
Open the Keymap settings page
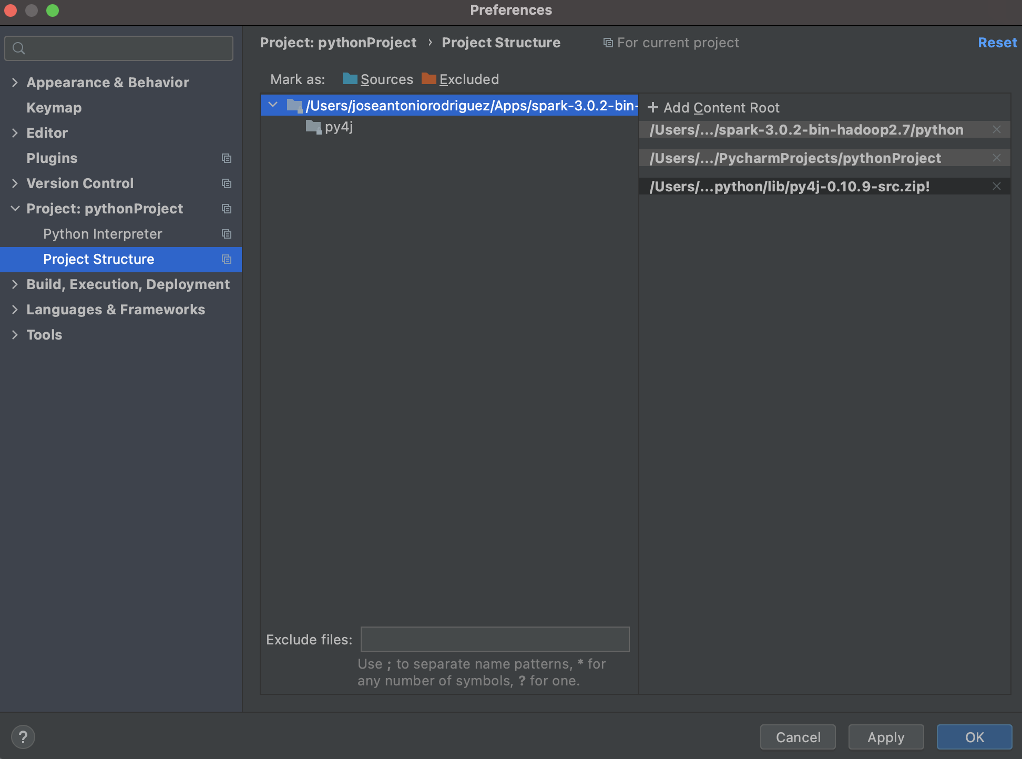pos(54,108)
